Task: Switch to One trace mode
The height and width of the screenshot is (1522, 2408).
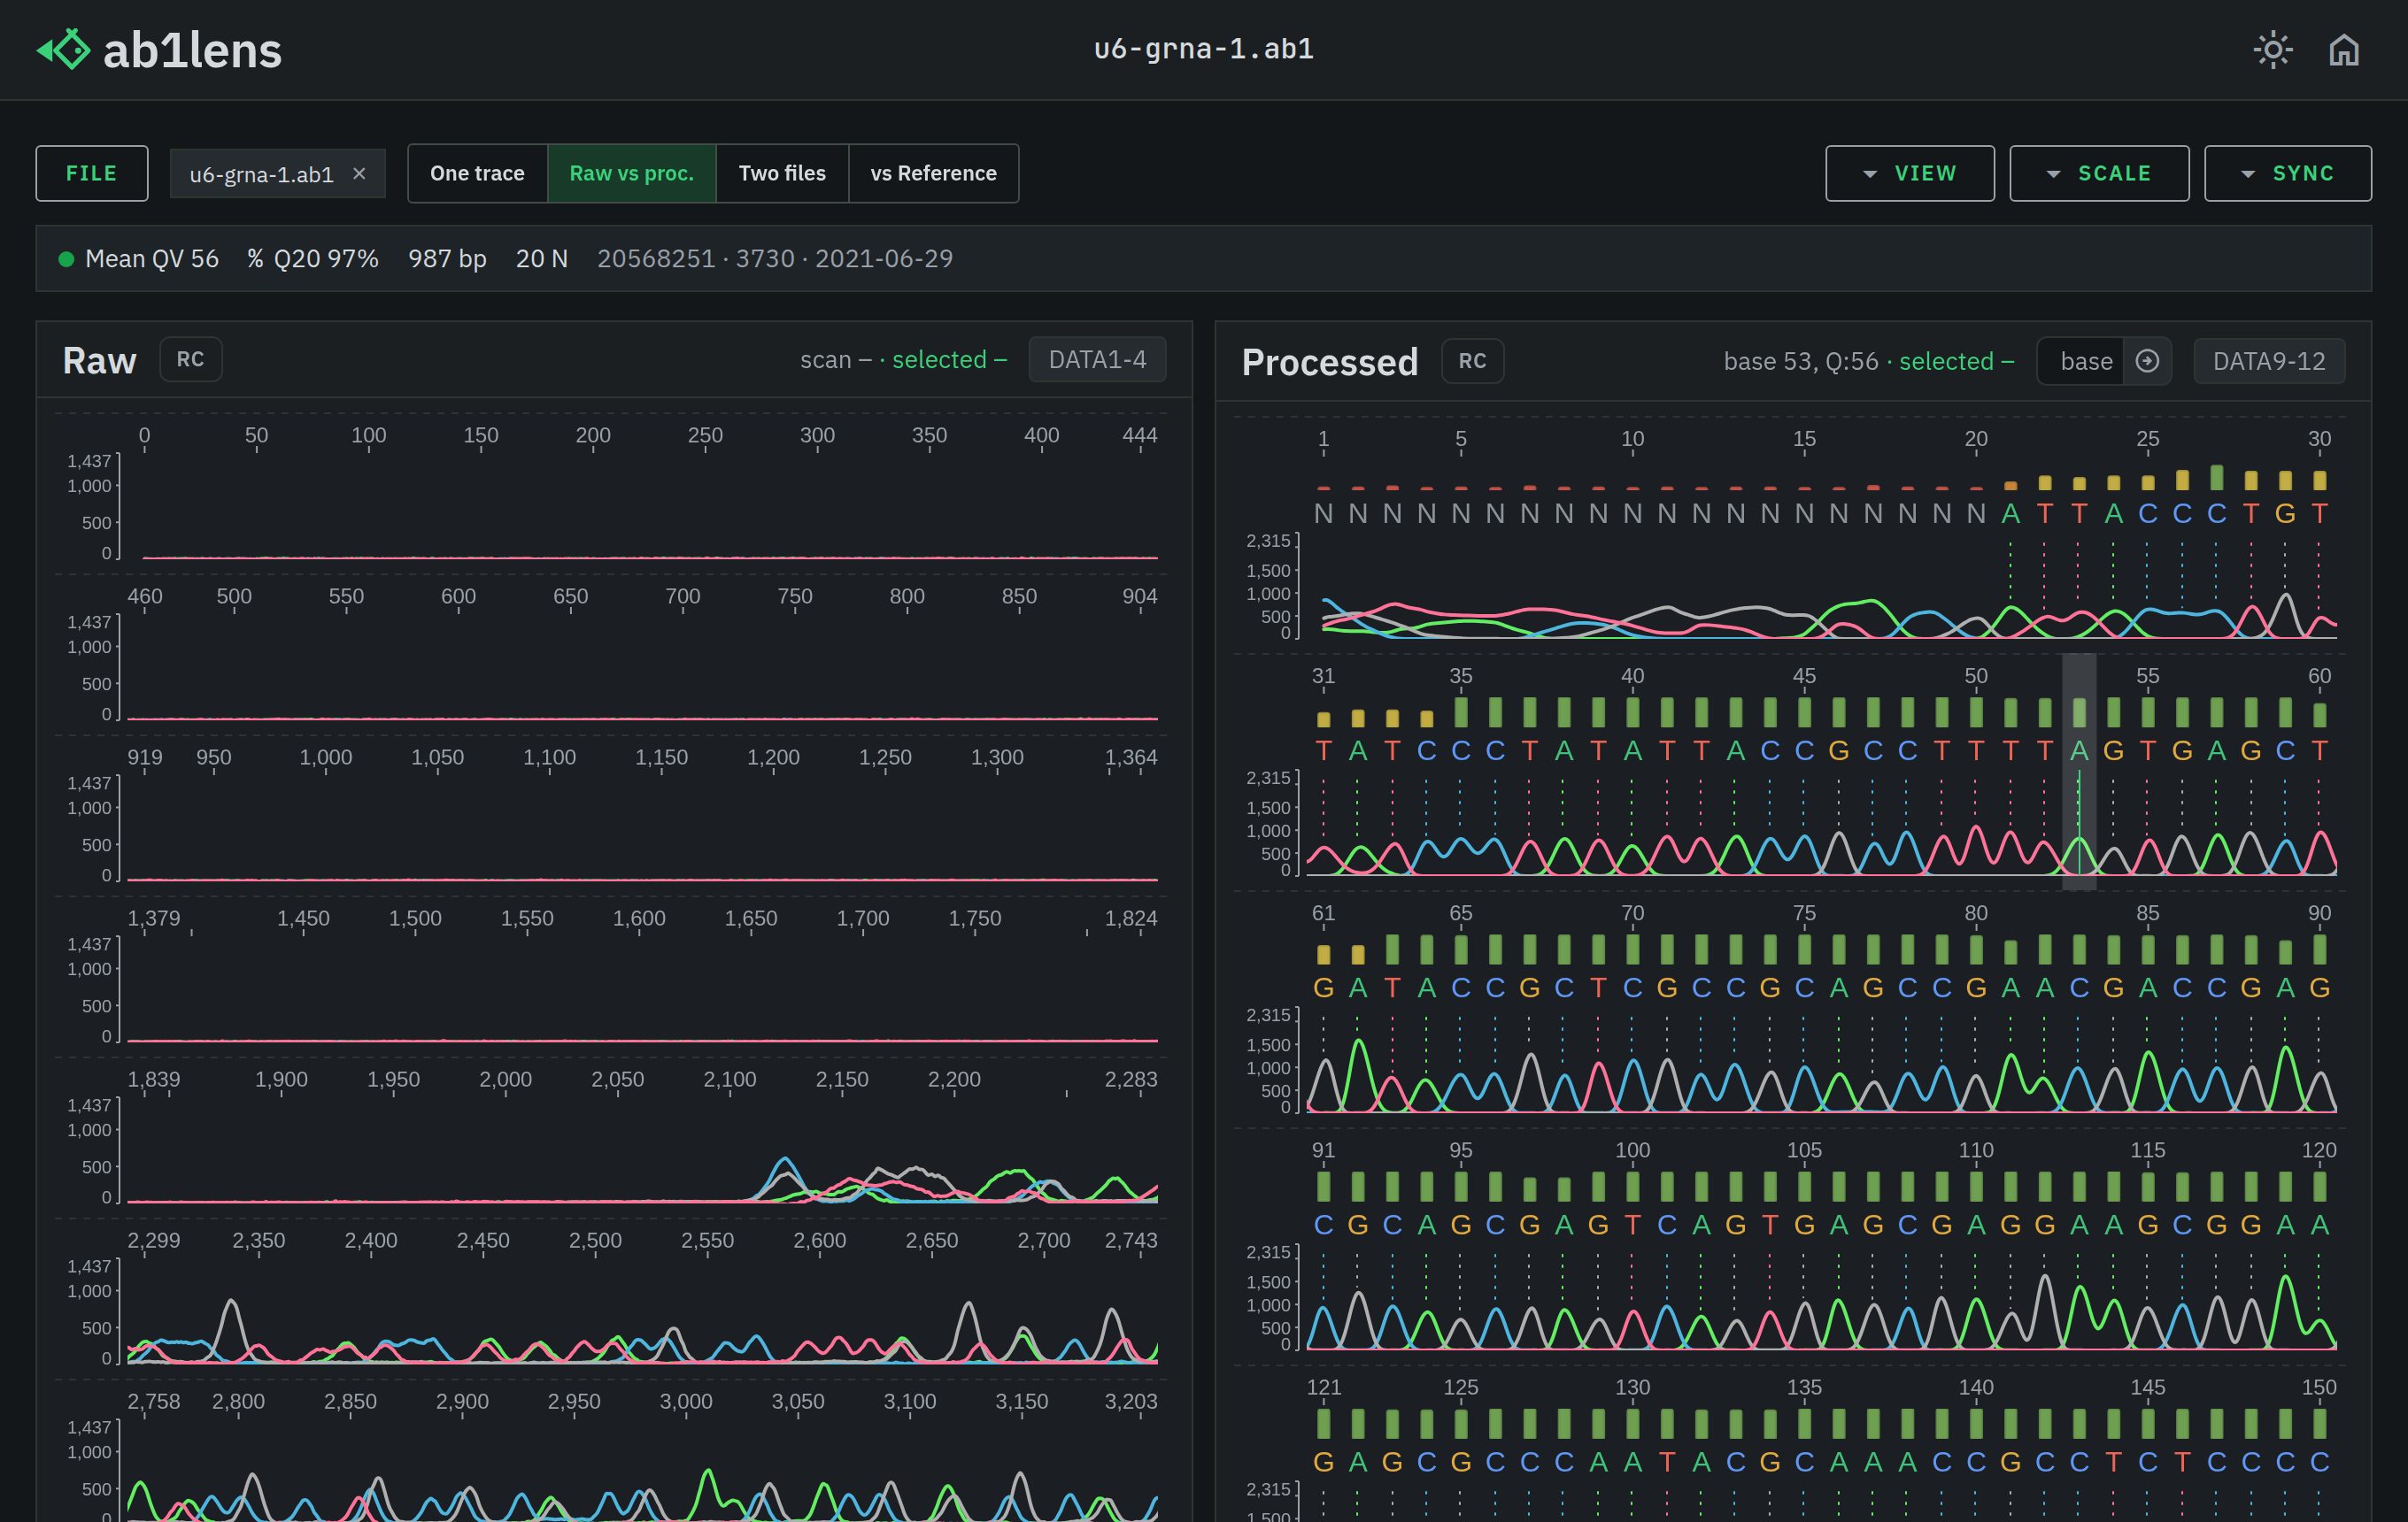Action: [477, 173]
